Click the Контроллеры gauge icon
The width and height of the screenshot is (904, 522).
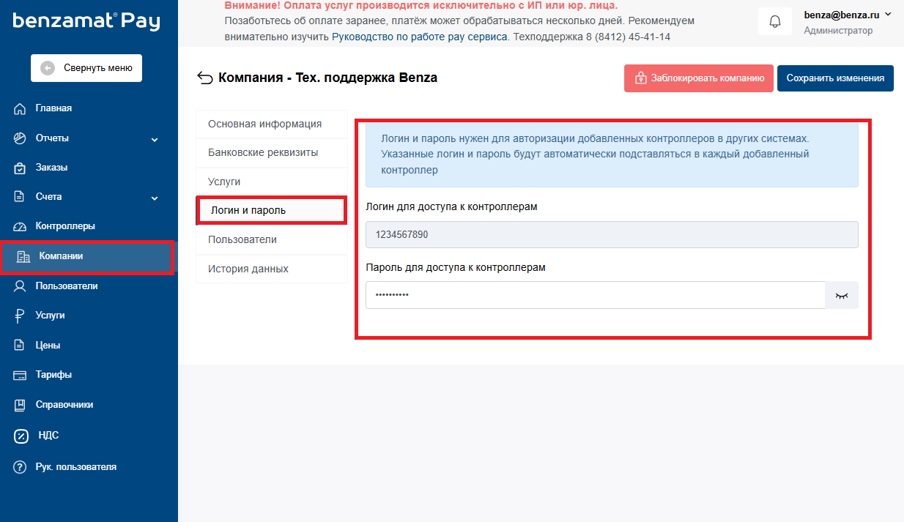click(21, 226)
